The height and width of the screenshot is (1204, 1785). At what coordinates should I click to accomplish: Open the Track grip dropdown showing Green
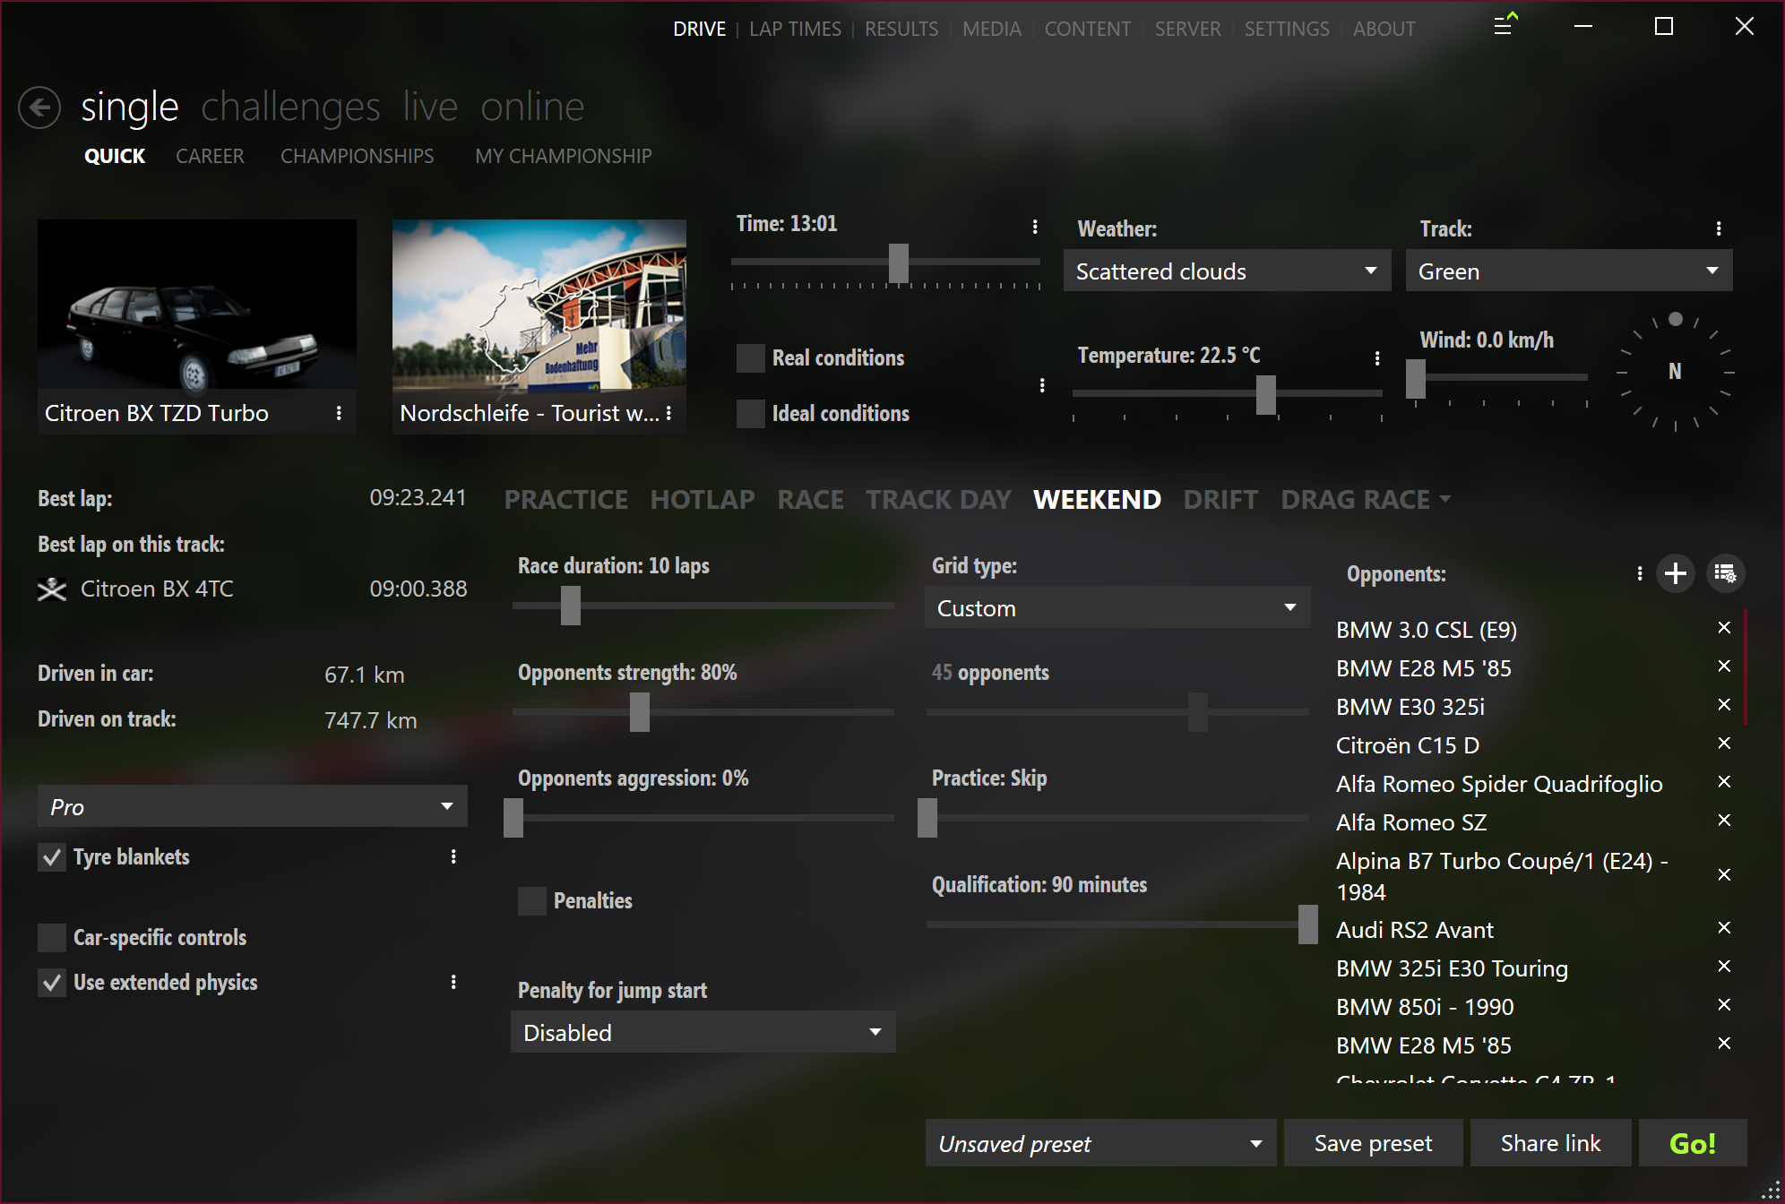pyautogui.click(x=1568, y=271)
